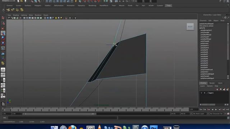Image resolution: width=230 pixels, height=129 pixels.
Task: Click the range slider bar
Action: point(59,114)
